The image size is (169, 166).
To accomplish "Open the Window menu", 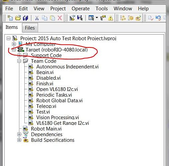I will click(123, 9).
